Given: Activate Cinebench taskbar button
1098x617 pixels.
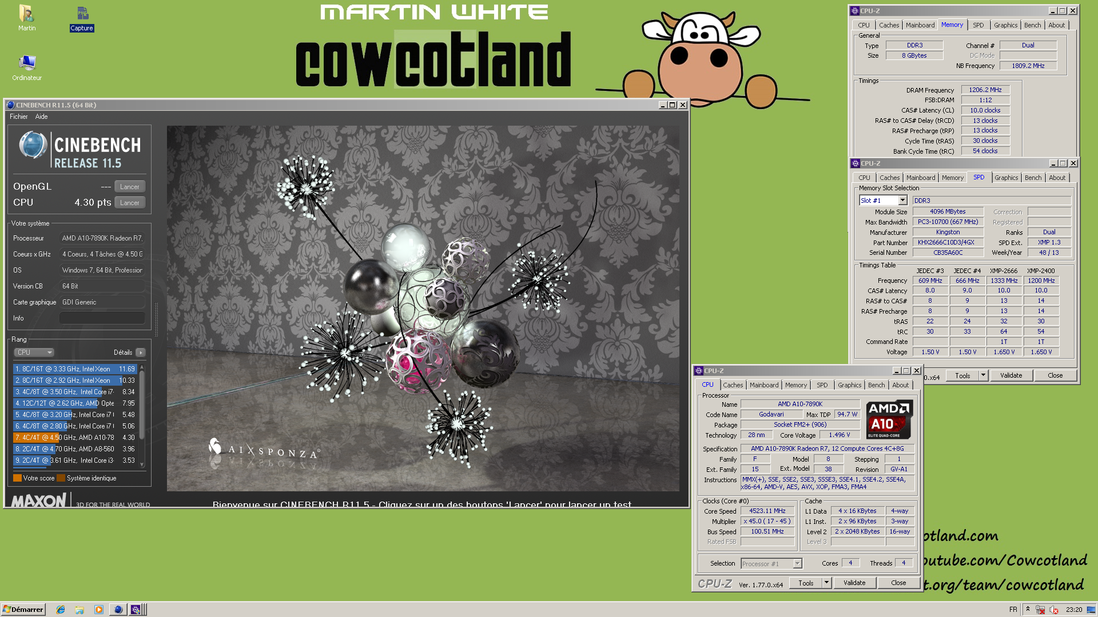Looking at the screenshot, I should [118, 610].
